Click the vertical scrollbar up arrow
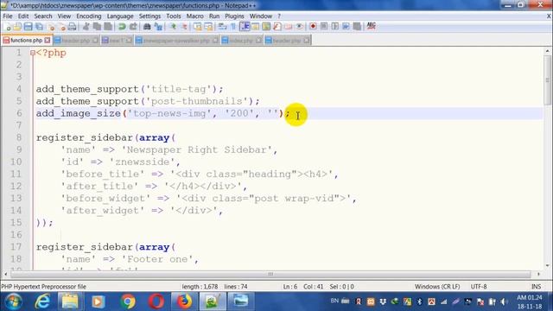 547,51
